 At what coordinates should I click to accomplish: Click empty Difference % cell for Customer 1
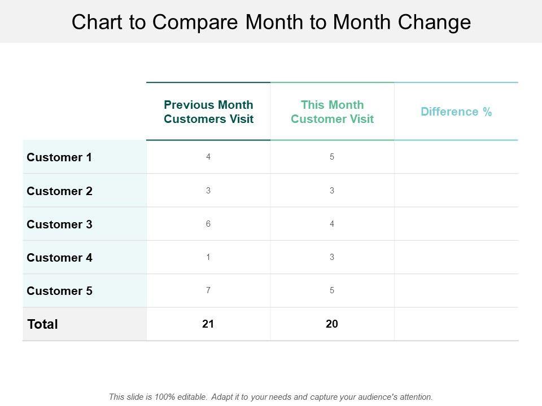[456, 157]
